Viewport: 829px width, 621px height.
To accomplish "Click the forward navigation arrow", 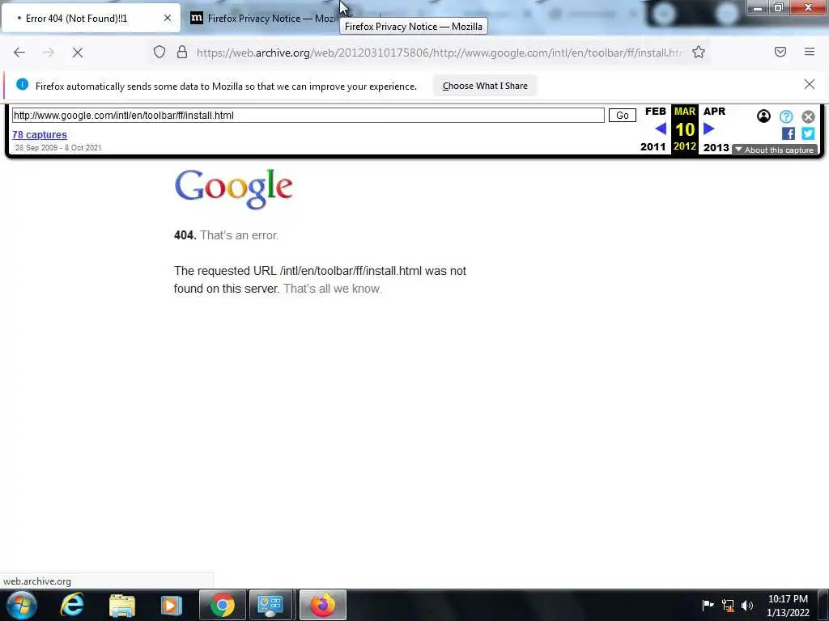I will point(49,53).
